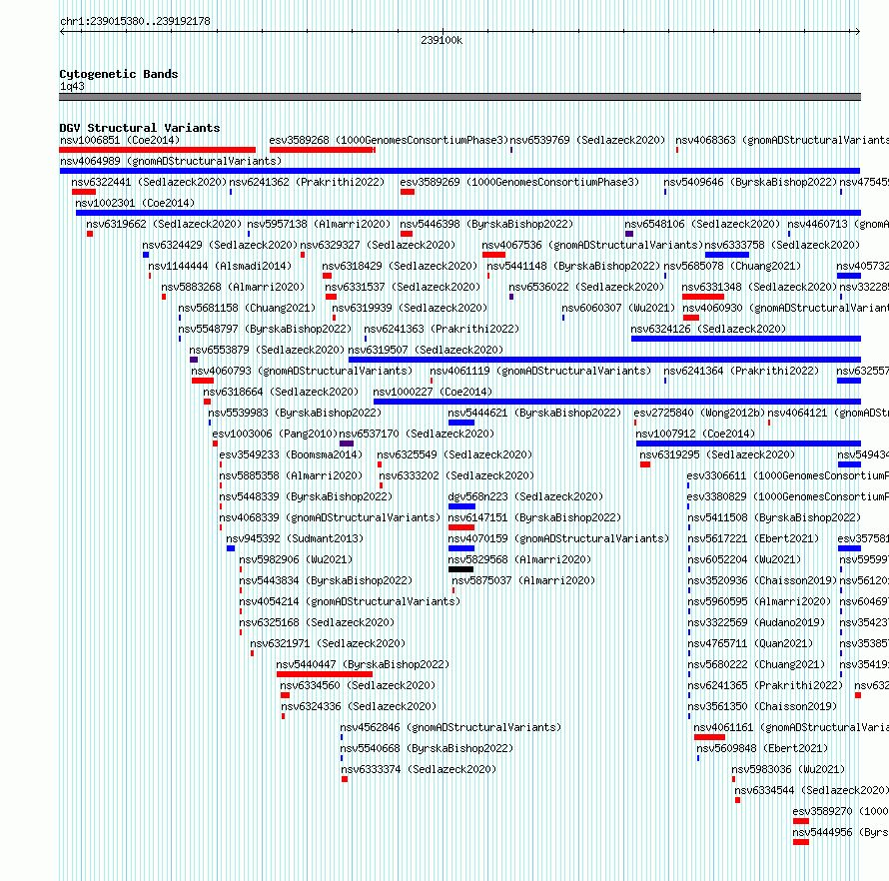Select nsv3561350 (Chaisson2019) label
Viewport: 889px width, 881px height.
point(762,706)
